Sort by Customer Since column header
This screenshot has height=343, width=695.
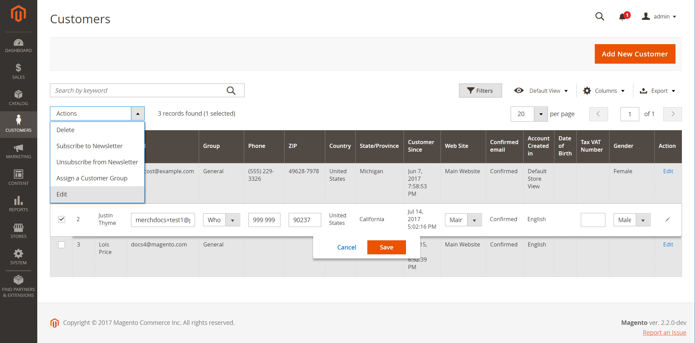422,146
